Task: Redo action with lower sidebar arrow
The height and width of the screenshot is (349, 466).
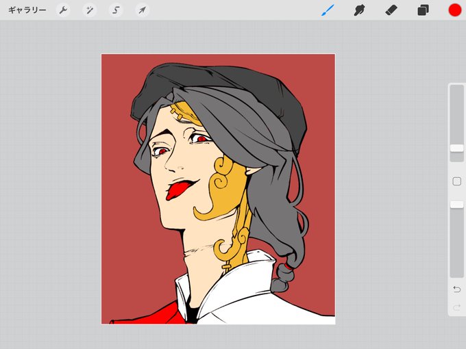Action: tap(457, 308)
